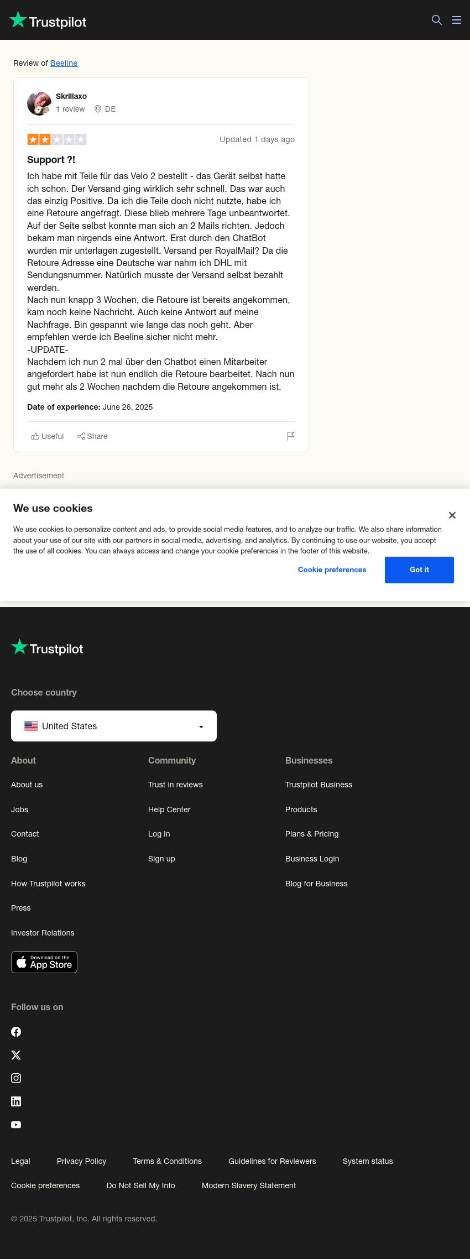Screen dimensions: 470x1259
Task: Open the Products footer link
Action: click(301, 809)
